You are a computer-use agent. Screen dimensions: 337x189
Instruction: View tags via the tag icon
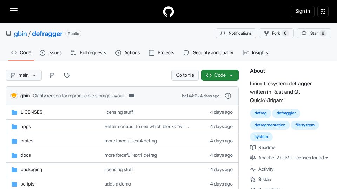tap(67, 75)
